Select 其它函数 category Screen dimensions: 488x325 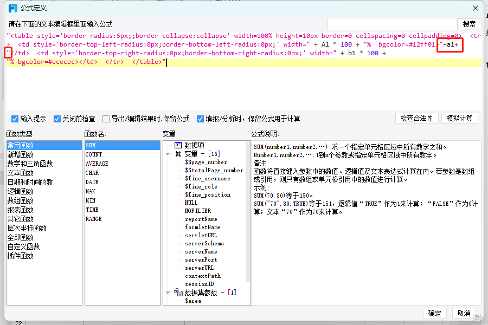(44, 219)
